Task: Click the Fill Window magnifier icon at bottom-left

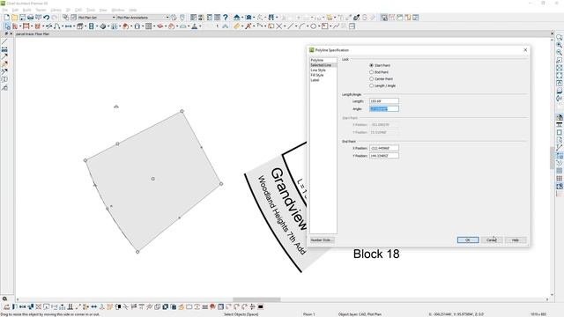Action: [x=4, y=299]
